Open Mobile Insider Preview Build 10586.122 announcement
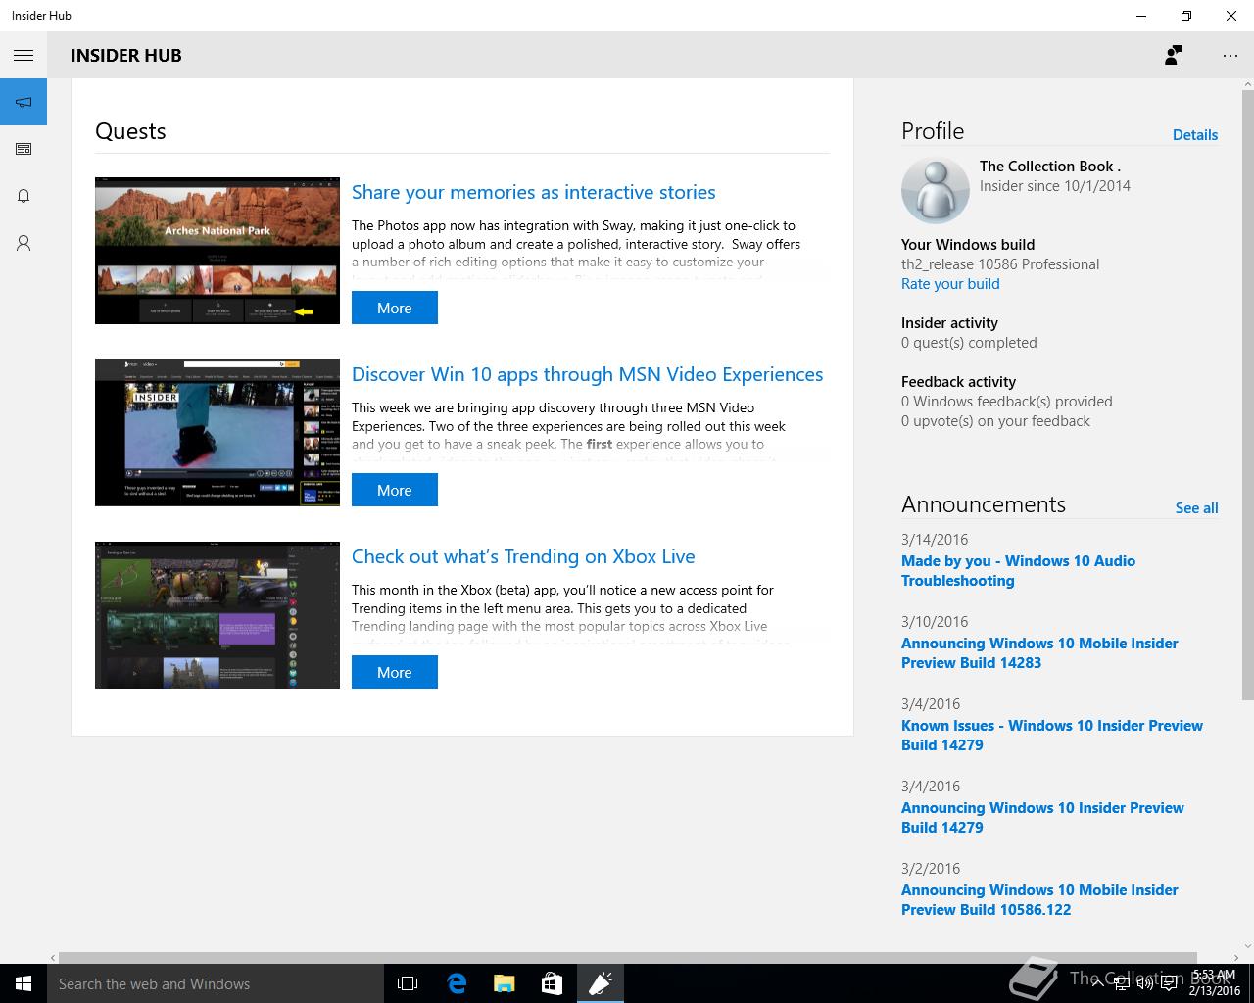 pos(1039,900)
